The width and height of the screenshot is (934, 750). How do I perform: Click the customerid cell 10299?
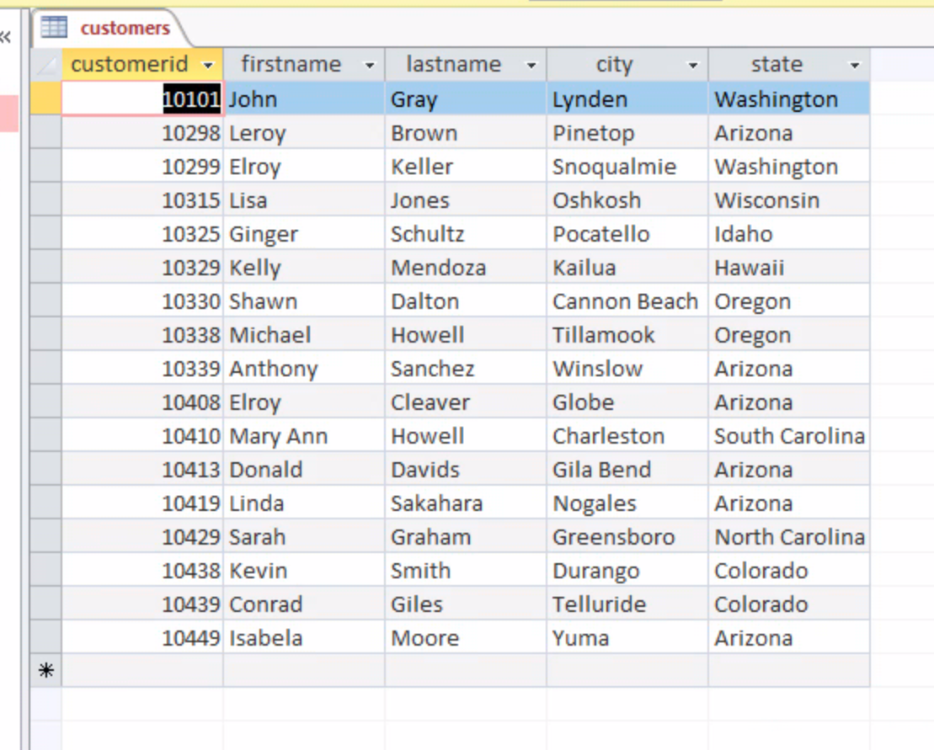(142, 166)
